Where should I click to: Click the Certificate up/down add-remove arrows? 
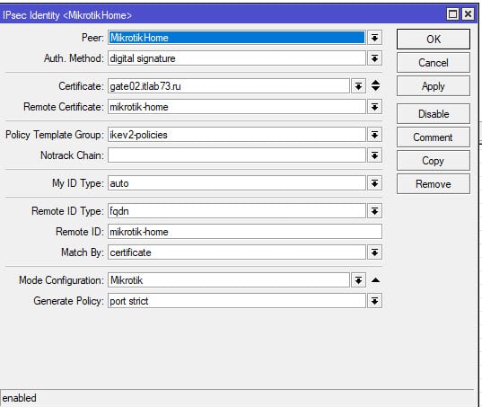pos(375,85)
